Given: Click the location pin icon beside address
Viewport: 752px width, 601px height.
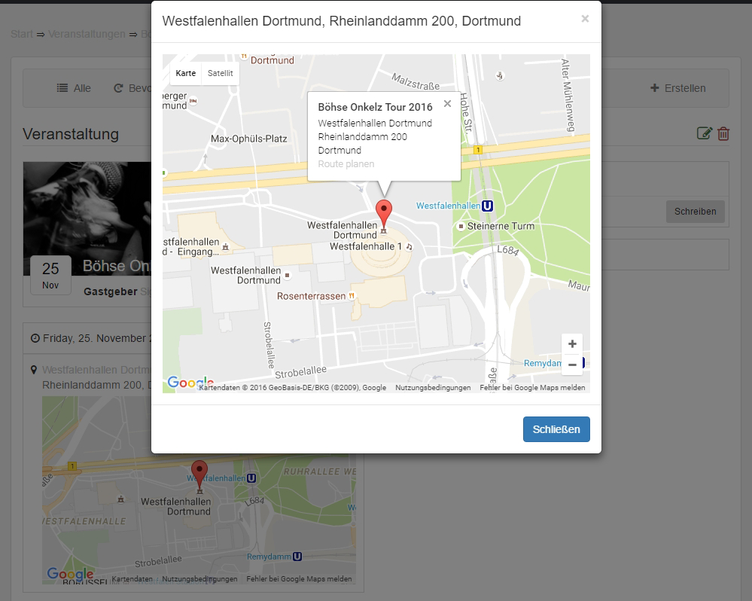Looking at the screenshot, I should (x=34, y=370).
